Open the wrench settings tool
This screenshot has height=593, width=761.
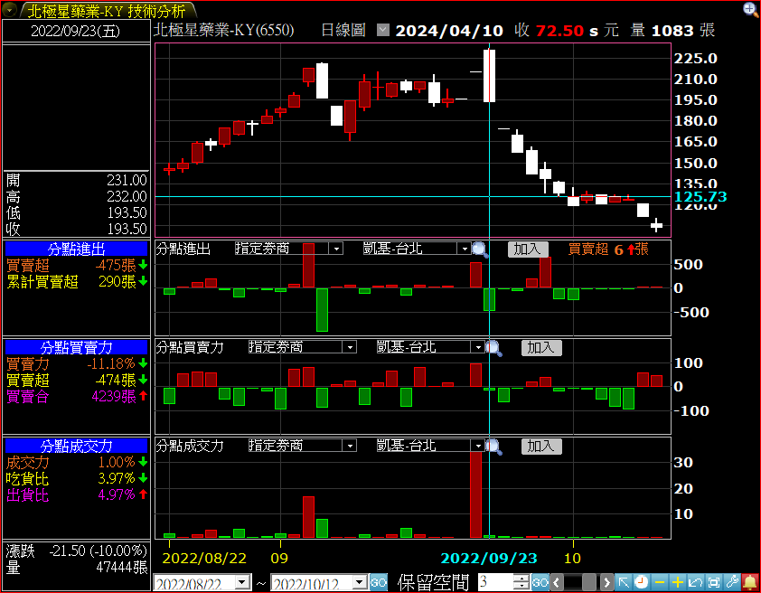coord(732,582)
